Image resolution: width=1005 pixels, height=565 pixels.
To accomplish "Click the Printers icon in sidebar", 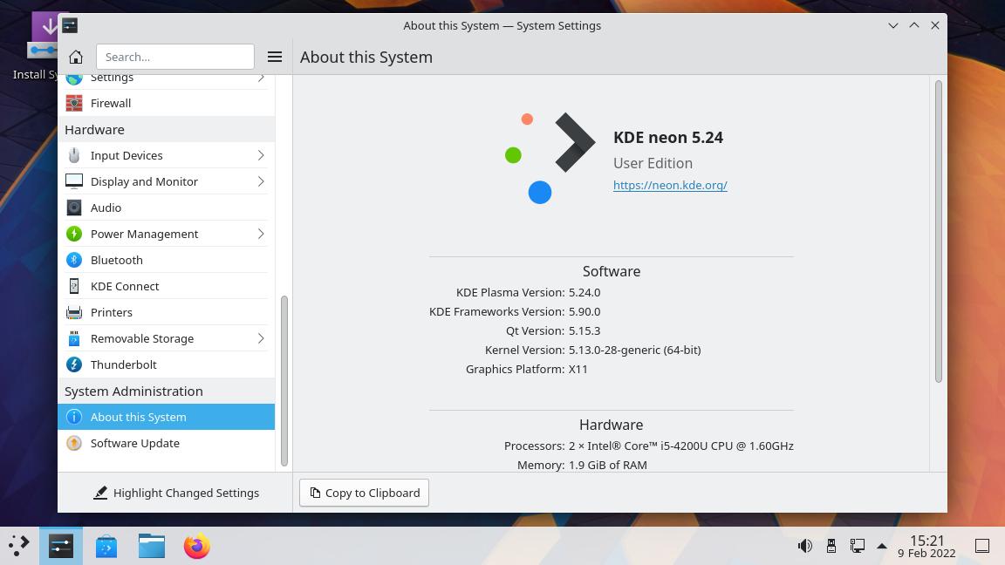I will click(74, 313).
